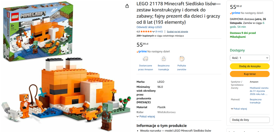Click the star rating icons

click(x=146, y=32)
